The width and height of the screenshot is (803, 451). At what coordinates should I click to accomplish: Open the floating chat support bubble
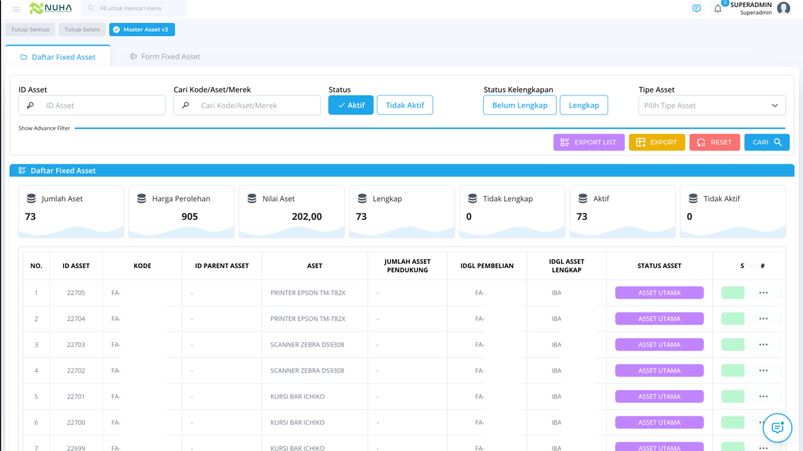pos(777,427)
